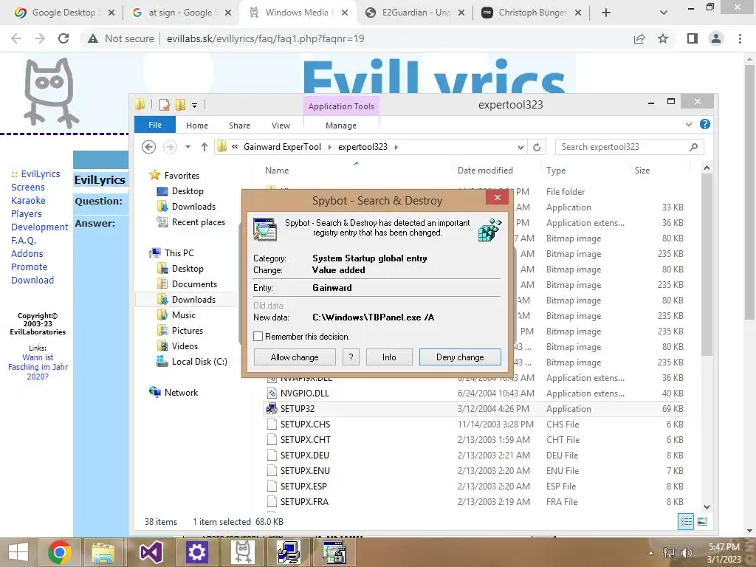This screenshot has width=756, height=567.
Task: Expand the address bar history dropdown
Action: tap(520, 147)
